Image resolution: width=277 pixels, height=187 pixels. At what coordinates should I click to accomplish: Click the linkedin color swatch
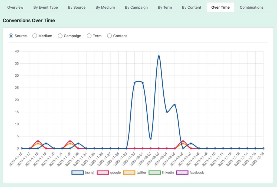(x=154, y=172)
